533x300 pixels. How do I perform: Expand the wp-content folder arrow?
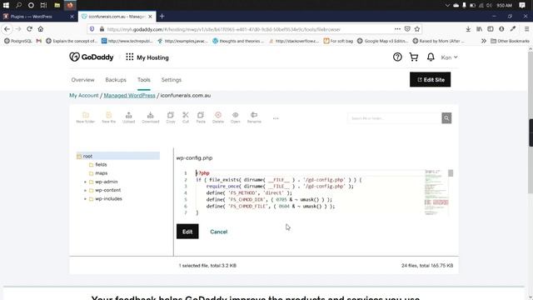point(85,191)
